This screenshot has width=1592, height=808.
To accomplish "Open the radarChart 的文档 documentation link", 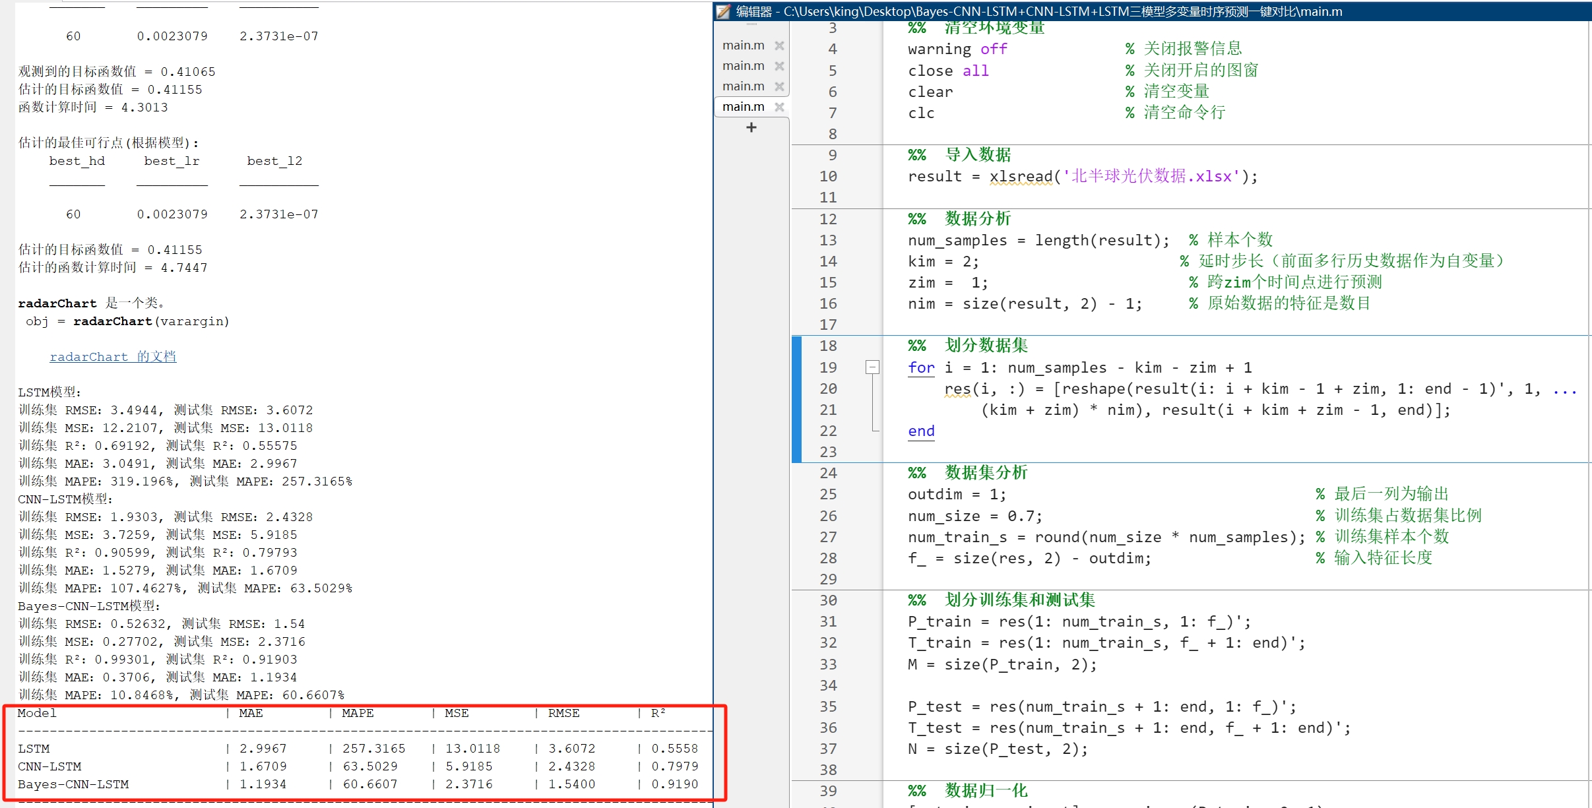I will 113,357.
